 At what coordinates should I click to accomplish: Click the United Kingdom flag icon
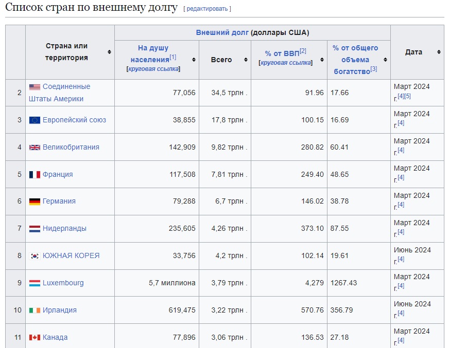pyautogui.click(x=34, y=148)
